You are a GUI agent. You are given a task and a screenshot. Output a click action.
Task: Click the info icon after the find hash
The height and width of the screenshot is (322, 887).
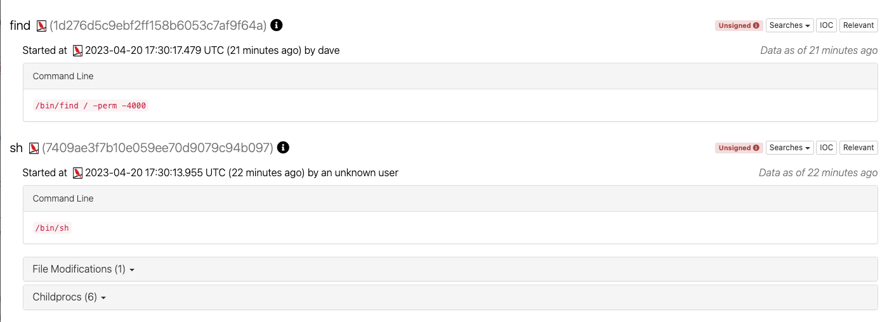coord(277,25)
